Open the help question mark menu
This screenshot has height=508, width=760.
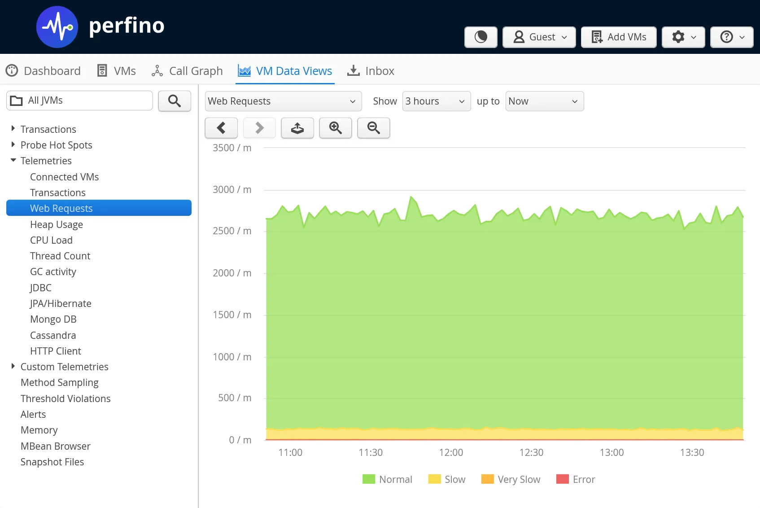coord(731,37)
